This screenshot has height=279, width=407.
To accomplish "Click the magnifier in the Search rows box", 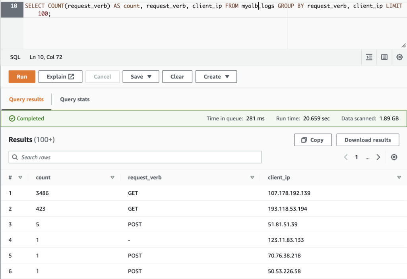I will click(x=15, y=157).
